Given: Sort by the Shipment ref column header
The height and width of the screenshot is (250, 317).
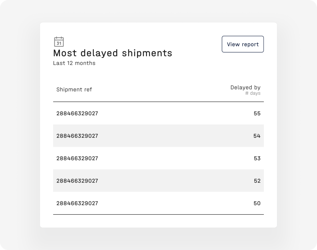Looking at the screenshot, I should [x=74, y=89].
